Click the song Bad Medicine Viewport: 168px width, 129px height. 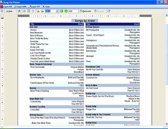pyautogui.click(x=36, y=33)
